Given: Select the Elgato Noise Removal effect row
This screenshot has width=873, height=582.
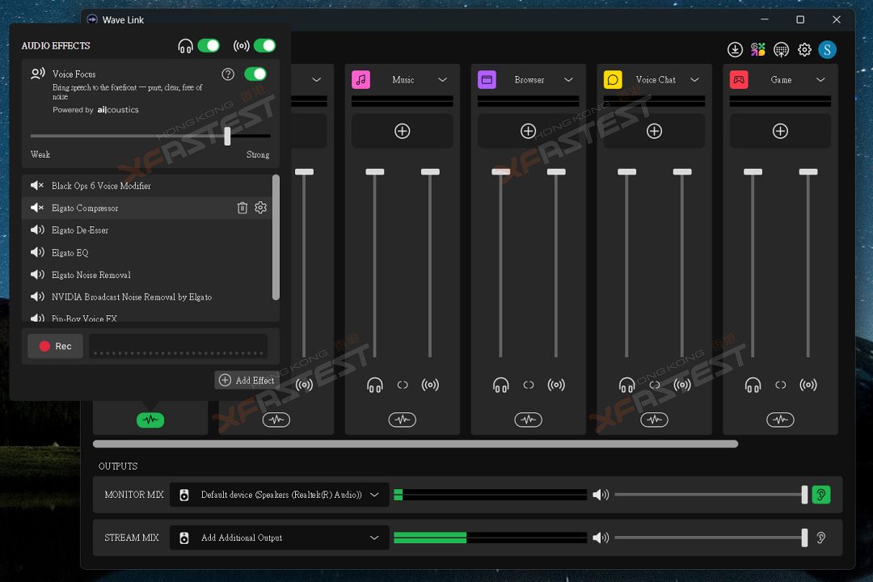Looking at the screenshot, I should pos(147,275).
